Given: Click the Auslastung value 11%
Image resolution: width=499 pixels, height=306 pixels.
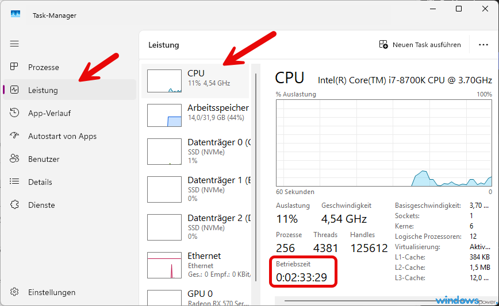Looking at the screenshot, I should point(287,219).
